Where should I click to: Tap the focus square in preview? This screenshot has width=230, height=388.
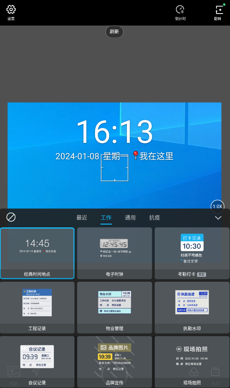114,168
